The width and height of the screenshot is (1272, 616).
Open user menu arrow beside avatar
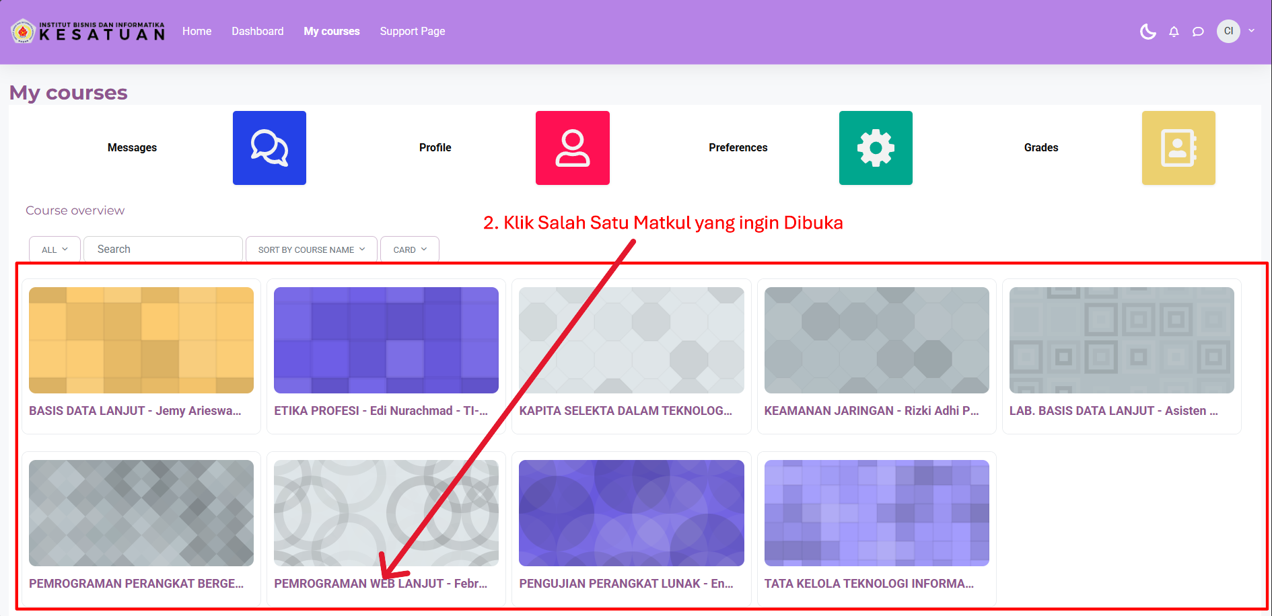pyautogui.click(x=1252, y=31)
